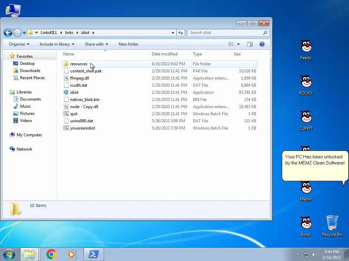Viewport: 349px width, 261px height.
Task: Show hidden system tray icons
Action: tap(298, 255)
